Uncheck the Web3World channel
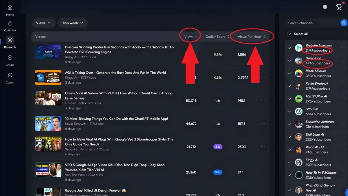Image resolution: width=348 pixels, height=196 pixels. pyautogui.click(x=290, y=149)
